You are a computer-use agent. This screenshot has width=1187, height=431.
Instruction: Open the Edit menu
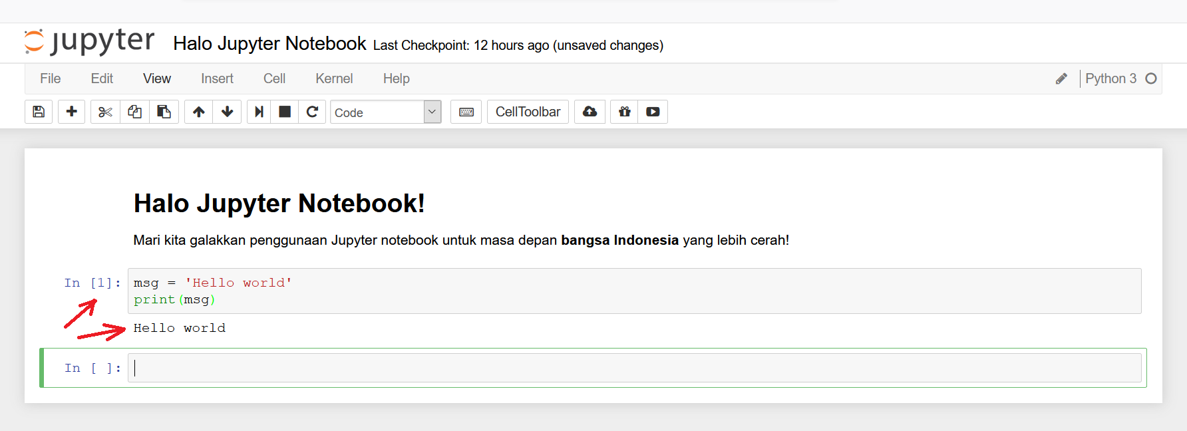pyautogui.click(x=102, y=78)
